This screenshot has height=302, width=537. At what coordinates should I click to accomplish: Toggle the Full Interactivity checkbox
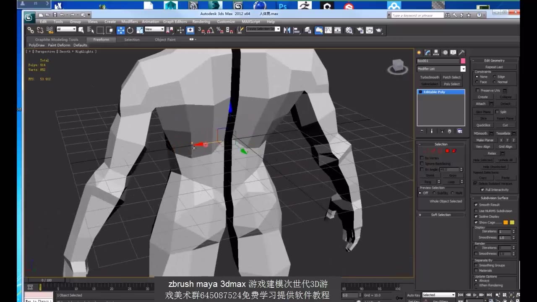click(x=482, y=190)
